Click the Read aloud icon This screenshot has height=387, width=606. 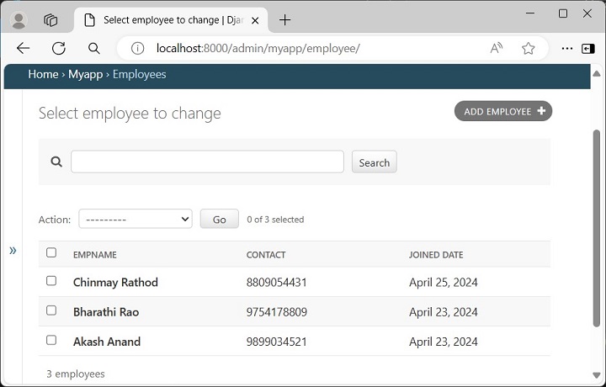tap(497, 48)
